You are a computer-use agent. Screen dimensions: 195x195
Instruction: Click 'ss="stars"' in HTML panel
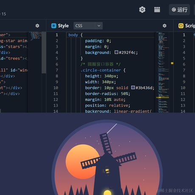[11, 47]
